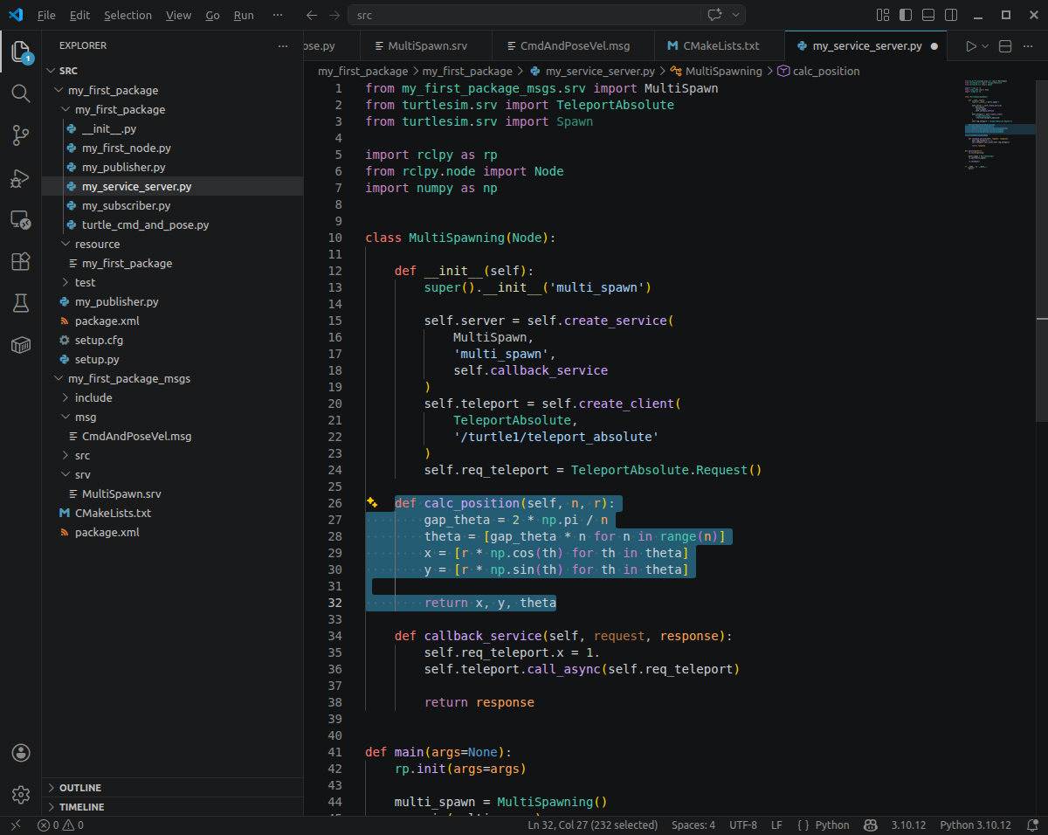
Task: Open the run button dropdown arrow
Action: click(x=986, y=46)
